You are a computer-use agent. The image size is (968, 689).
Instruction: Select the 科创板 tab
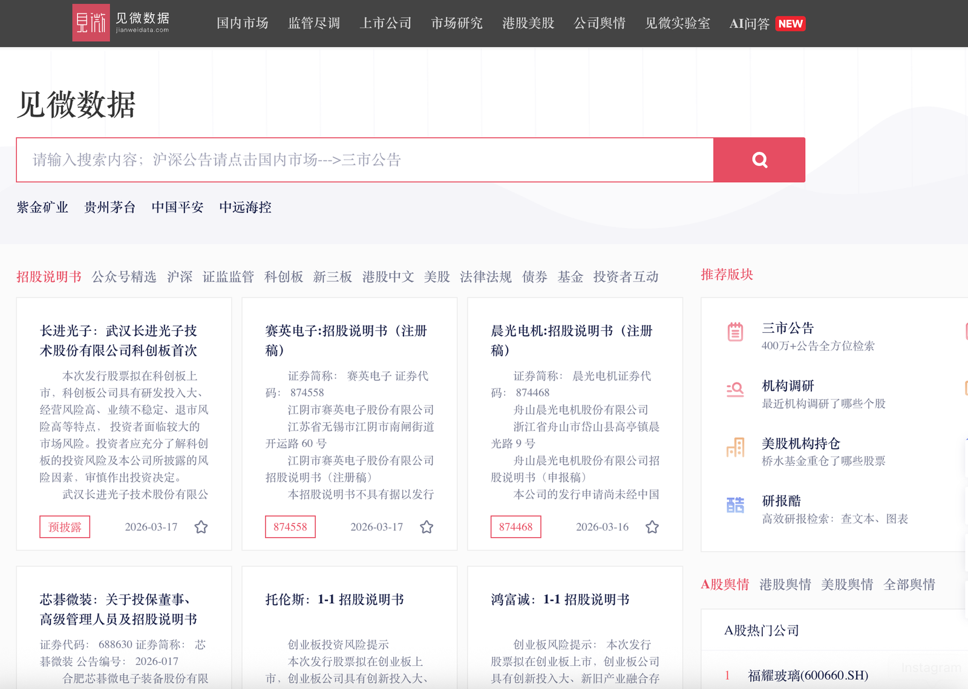pyautogui.click(x=284, y=277)
